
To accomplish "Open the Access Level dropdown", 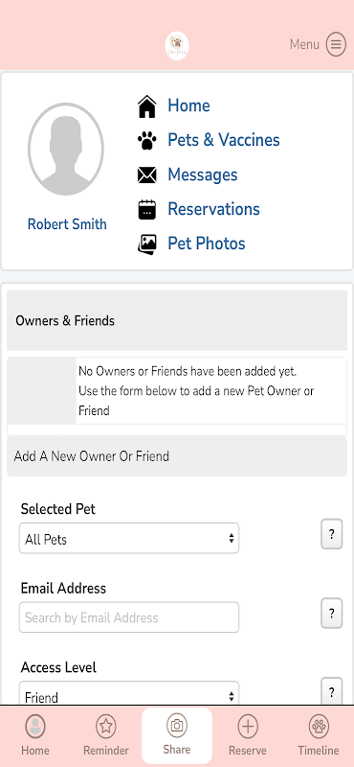I will [129, 693].
